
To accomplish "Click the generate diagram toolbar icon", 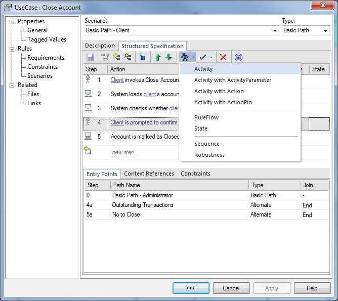I will click(x=185, y=57).
